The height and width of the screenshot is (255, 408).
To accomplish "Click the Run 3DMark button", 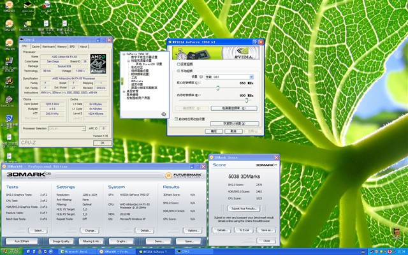I will 22,241.
